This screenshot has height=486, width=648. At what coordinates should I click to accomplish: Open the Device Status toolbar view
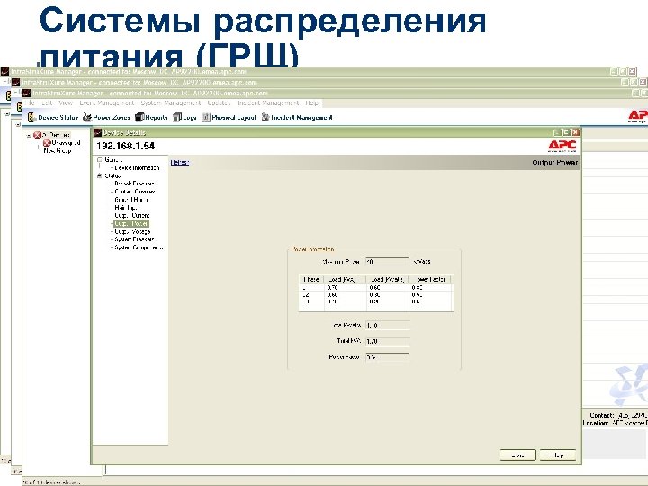click(x=53, y=118)
